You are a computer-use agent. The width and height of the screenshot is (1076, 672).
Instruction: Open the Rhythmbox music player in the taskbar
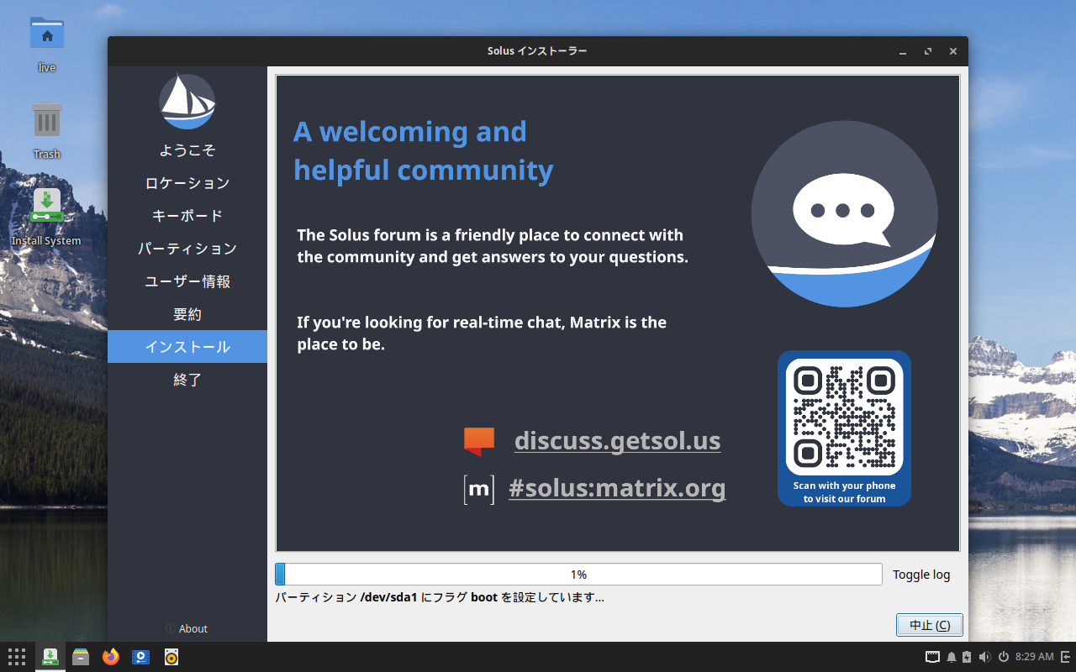click(x=171, y=657)
